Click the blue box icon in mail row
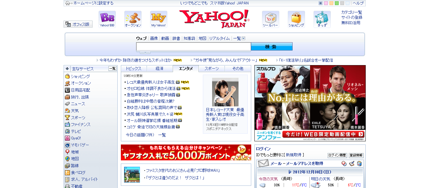Viewport: 429px width, 188px height. 359,164
